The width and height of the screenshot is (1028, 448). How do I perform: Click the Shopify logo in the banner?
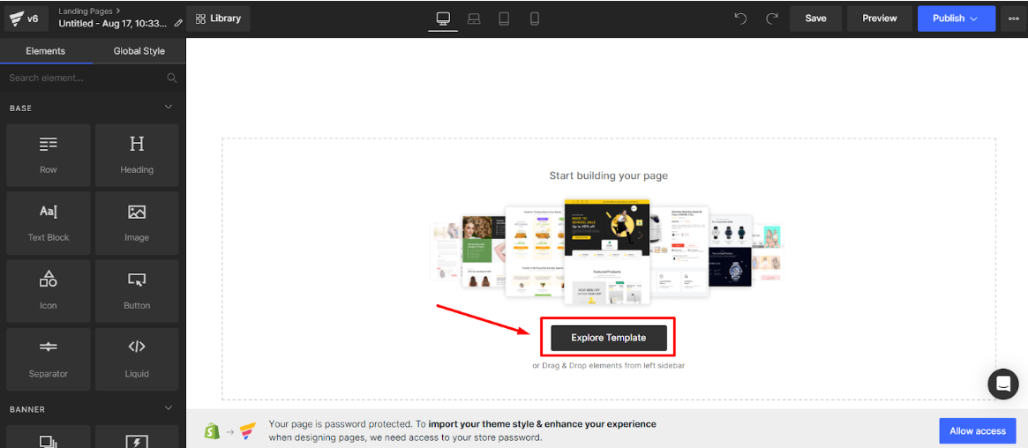click(212, 430)
